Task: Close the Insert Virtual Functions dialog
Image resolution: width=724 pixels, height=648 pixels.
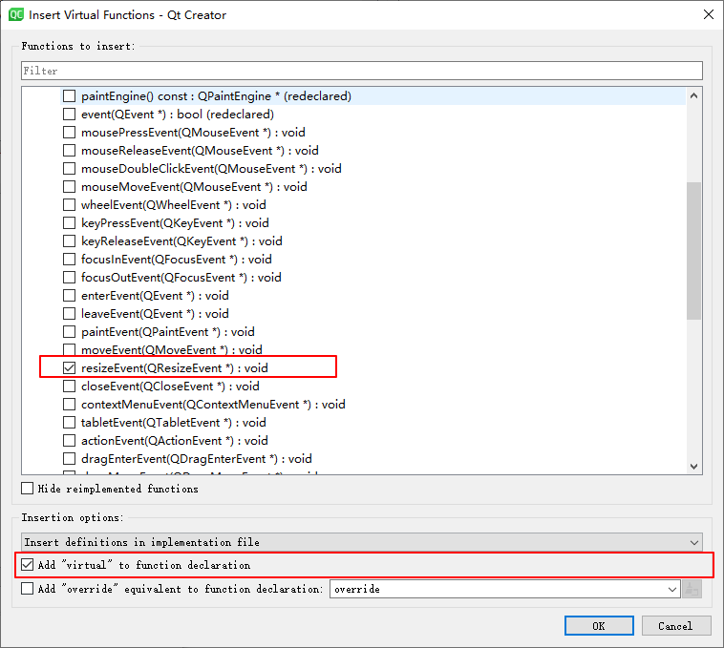Action: 709,14
